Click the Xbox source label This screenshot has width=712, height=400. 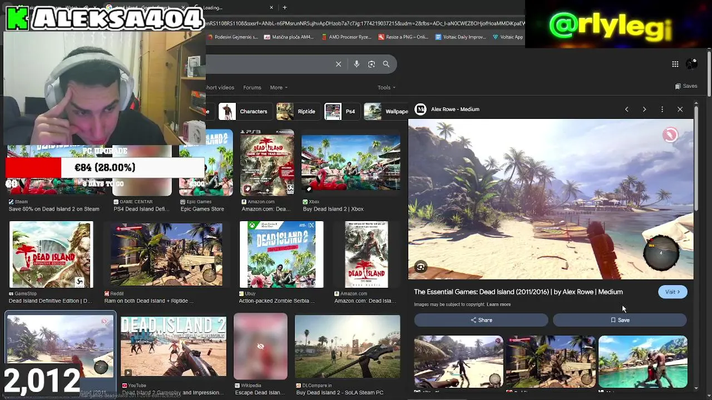point(314,202)
